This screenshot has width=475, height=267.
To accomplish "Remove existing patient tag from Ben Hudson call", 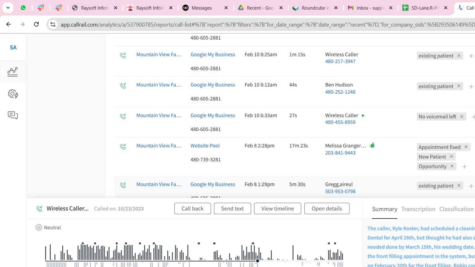I will [459, 86].
